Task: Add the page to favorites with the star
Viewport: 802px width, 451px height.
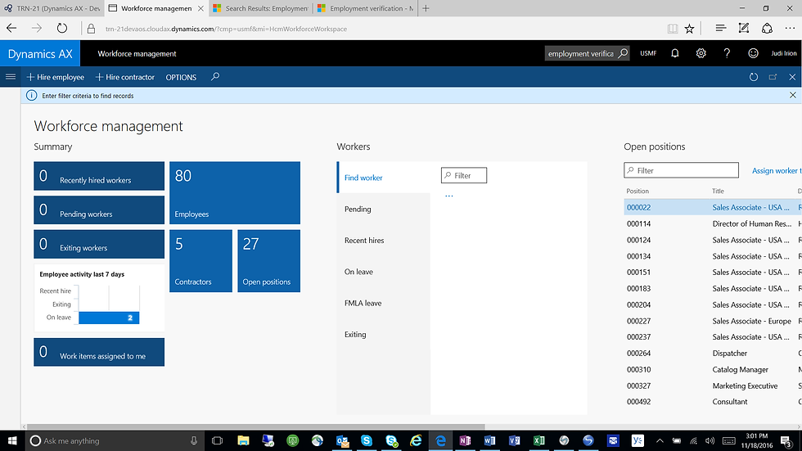Action: tap(689, 29)
